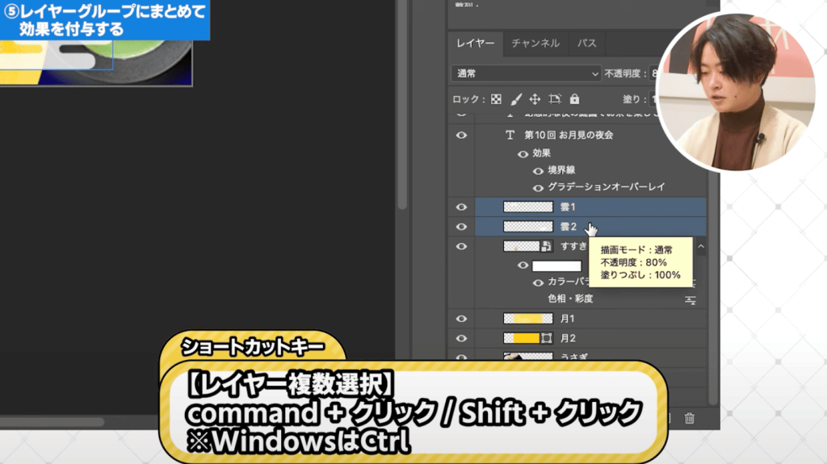
Task: Click the 塗り fill label
Action: pos(634,99)
